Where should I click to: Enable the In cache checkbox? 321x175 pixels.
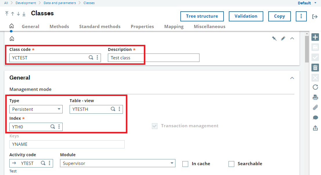(x=185, y=164)
